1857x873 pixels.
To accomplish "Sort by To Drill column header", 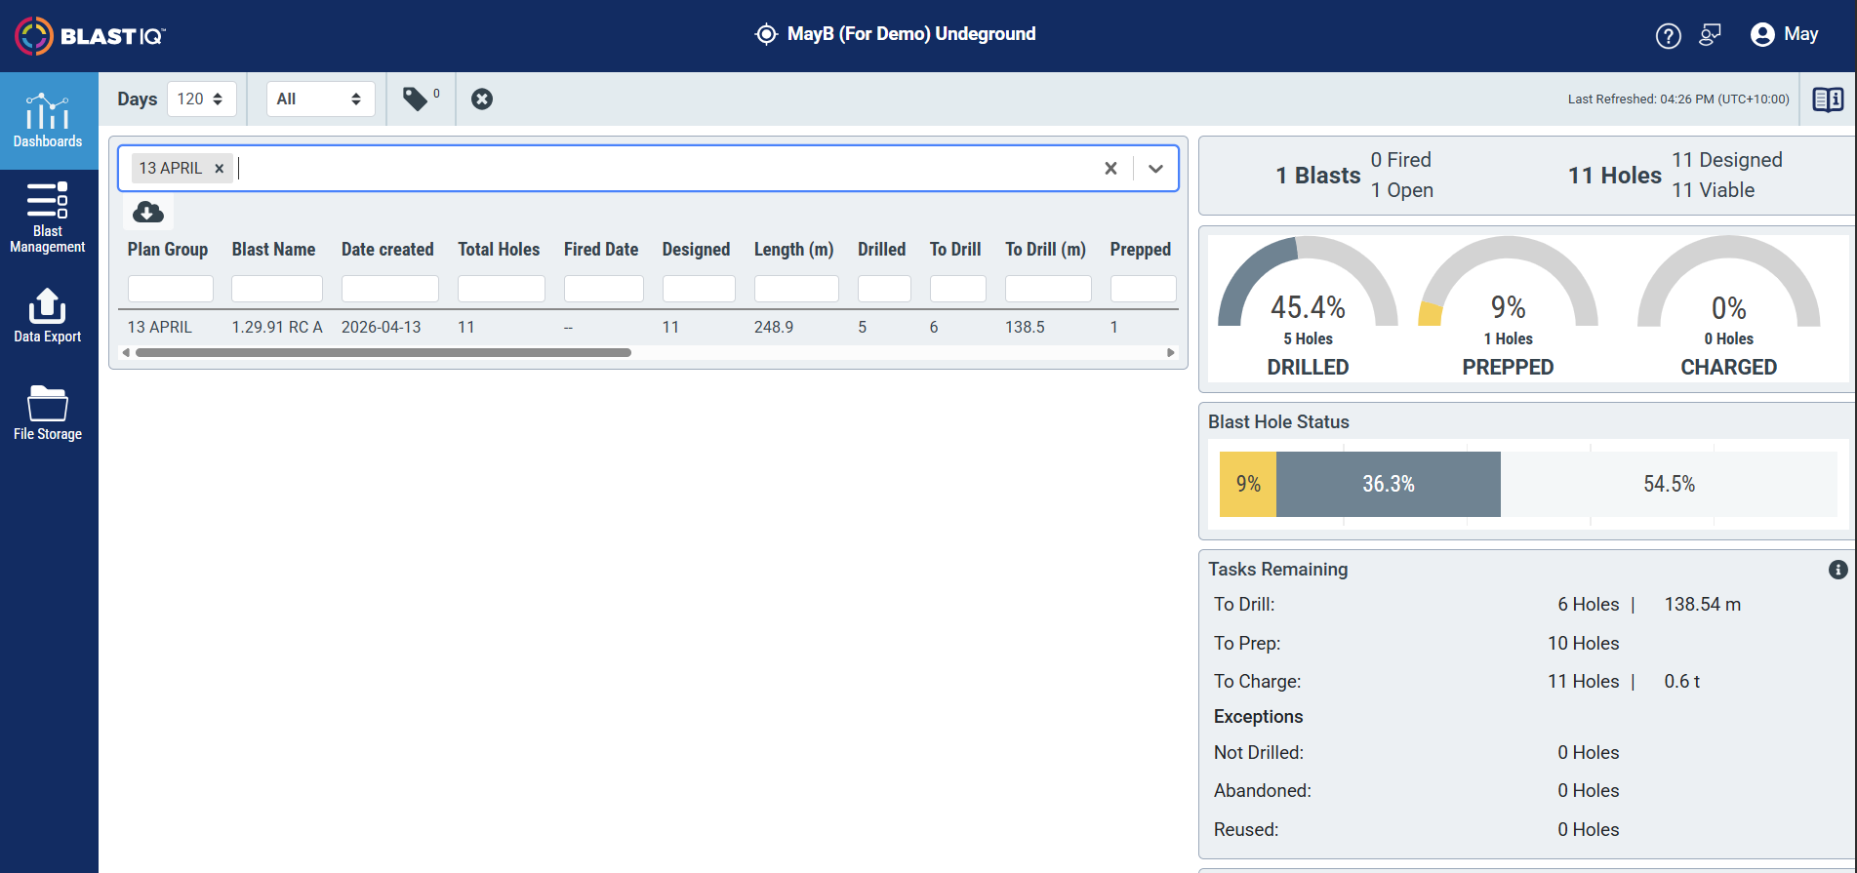I will [x=955, y=249].
